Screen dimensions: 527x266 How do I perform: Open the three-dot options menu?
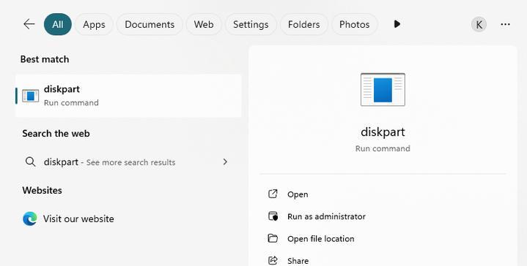(x=505, y=24)
